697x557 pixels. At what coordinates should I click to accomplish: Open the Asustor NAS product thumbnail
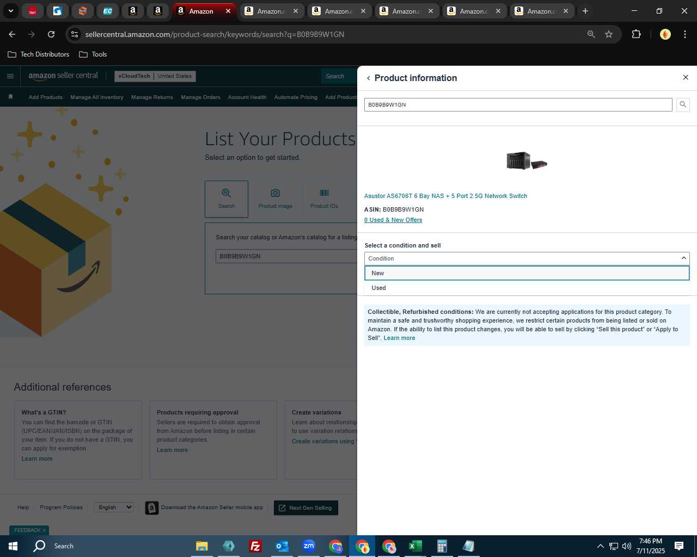click(527, 160)
